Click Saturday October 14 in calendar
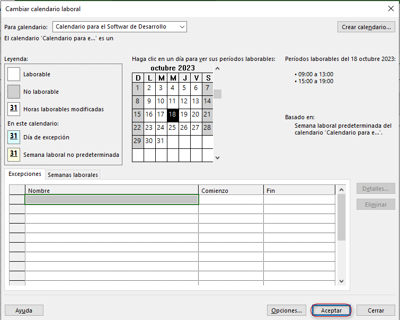400x320 pixels. [207, 101]
